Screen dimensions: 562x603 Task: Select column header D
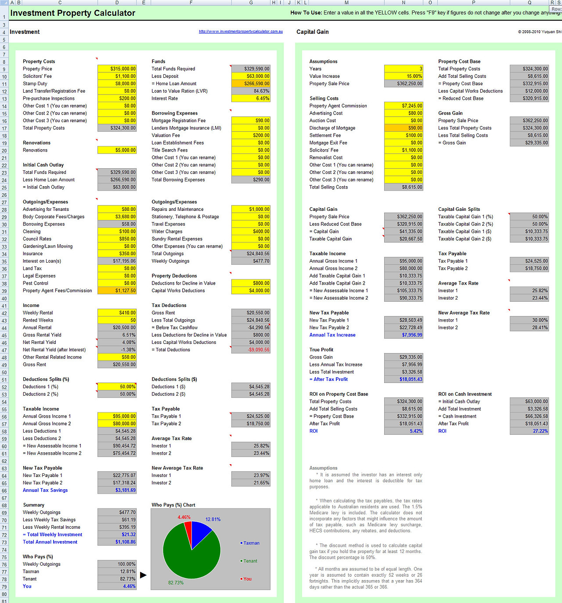click(117, 3)
